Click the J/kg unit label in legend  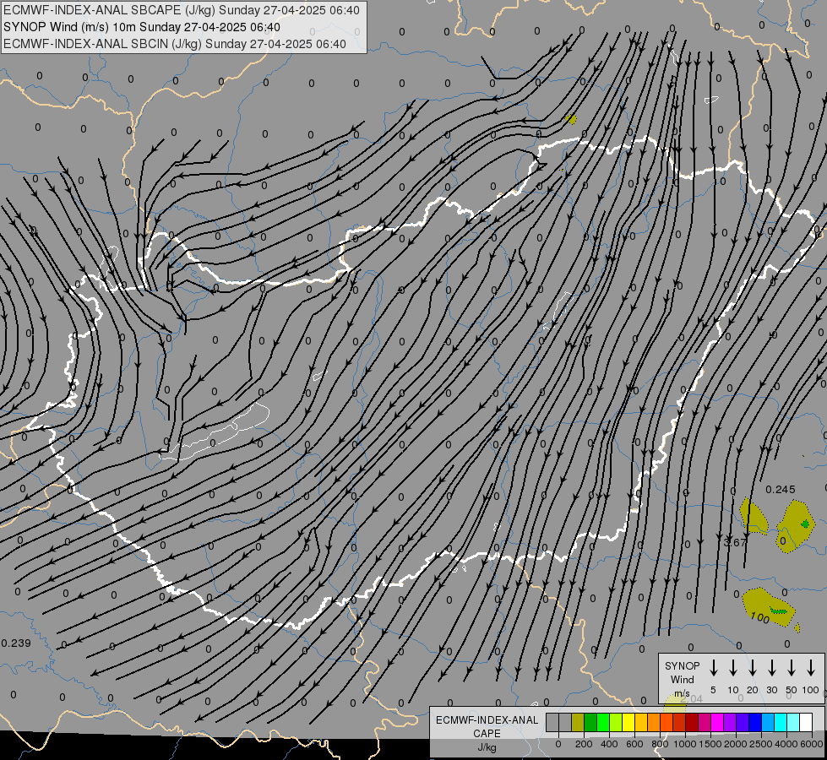[x=487, y=747]
